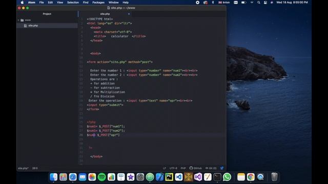Open the View menu
328x184 pixels.
click(60, 3)
